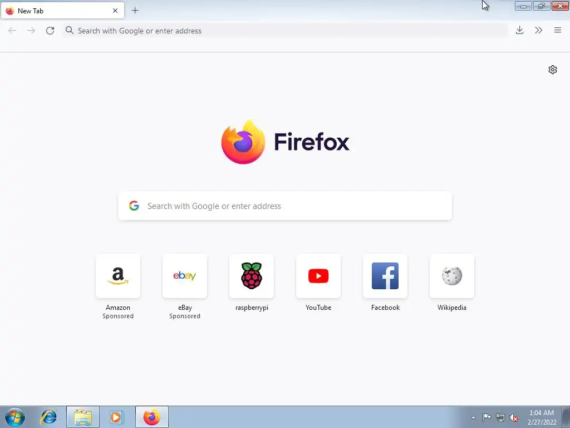Open a new tab with plus button

click(x=135, y=11)
